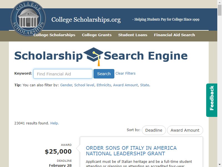The width and height of the screenshot is (222, 167).
Task: Click the Find Financial Aid keyword field
Action: [x=63, y=74]
